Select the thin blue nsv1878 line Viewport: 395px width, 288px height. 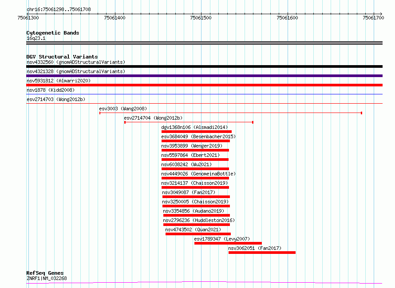204,94
